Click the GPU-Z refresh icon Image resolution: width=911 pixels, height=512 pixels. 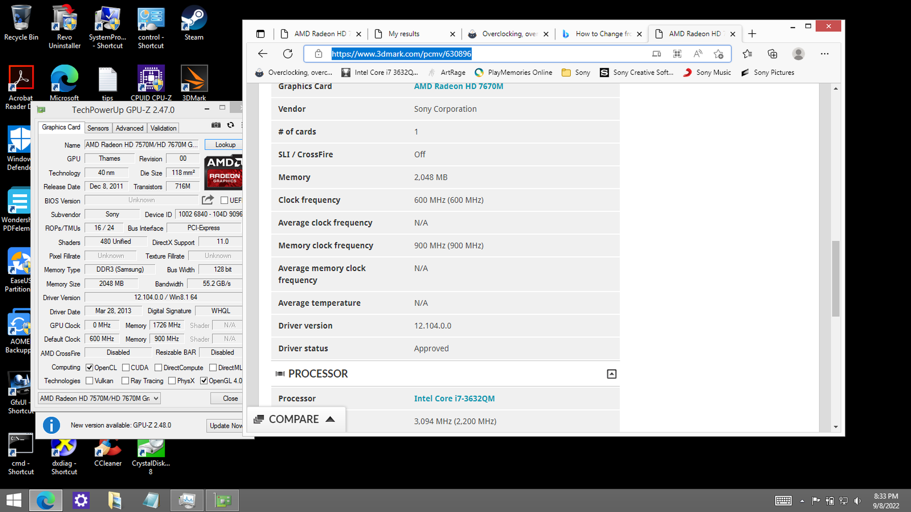231,125
